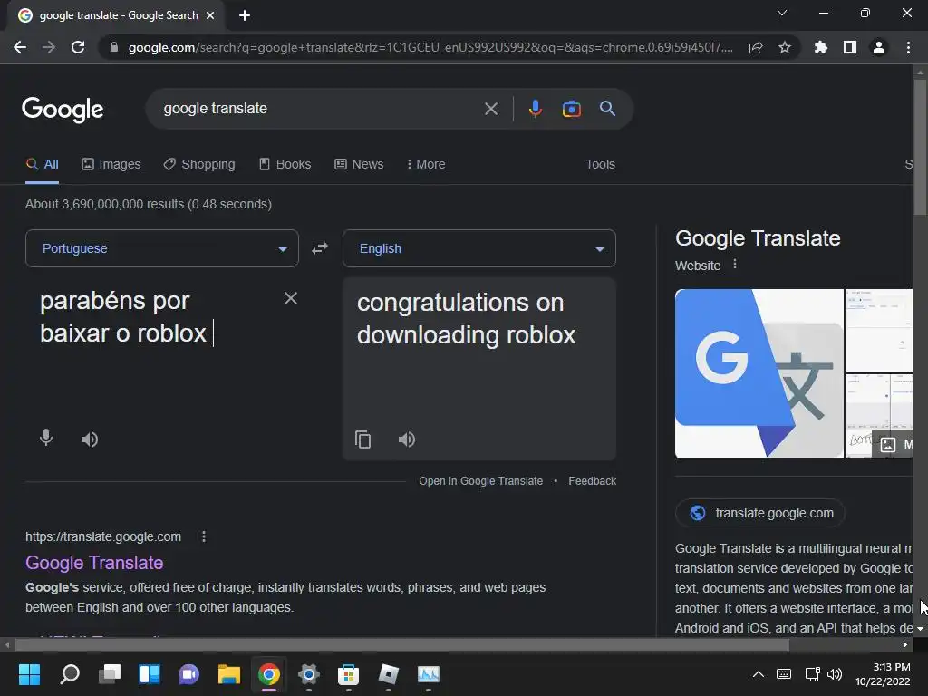Open Task View on taskbar
This screenshot has width=928, height=696.
(110, 674)
